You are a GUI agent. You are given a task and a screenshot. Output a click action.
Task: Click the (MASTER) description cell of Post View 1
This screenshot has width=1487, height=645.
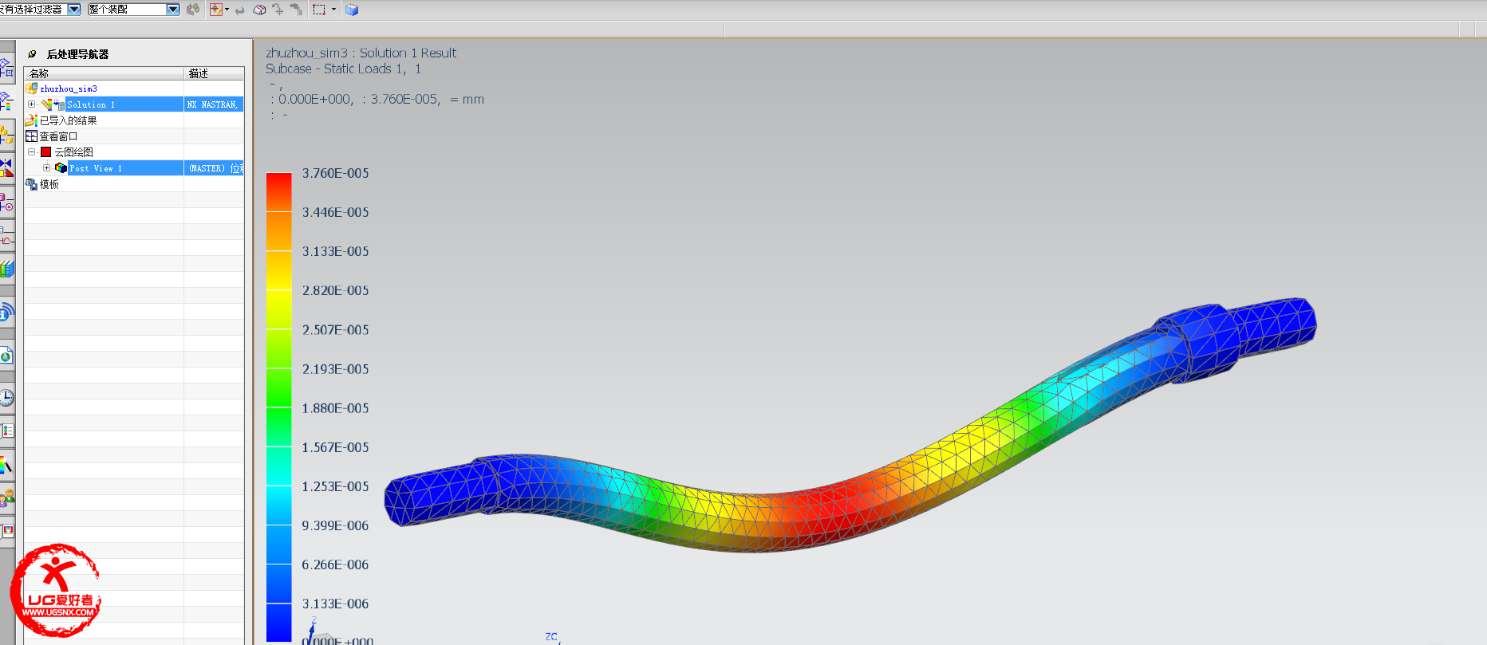point(214,168)
